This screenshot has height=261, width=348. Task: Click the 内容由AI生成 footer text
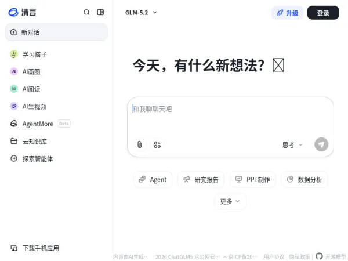coord(131,257)
